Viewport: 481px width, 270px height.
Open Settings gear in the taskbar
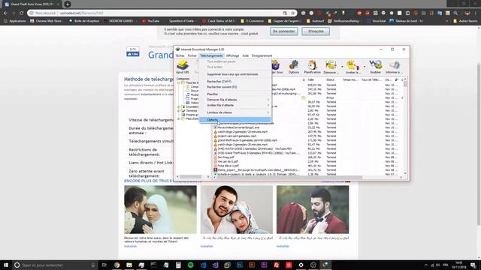tap(301, 265)
